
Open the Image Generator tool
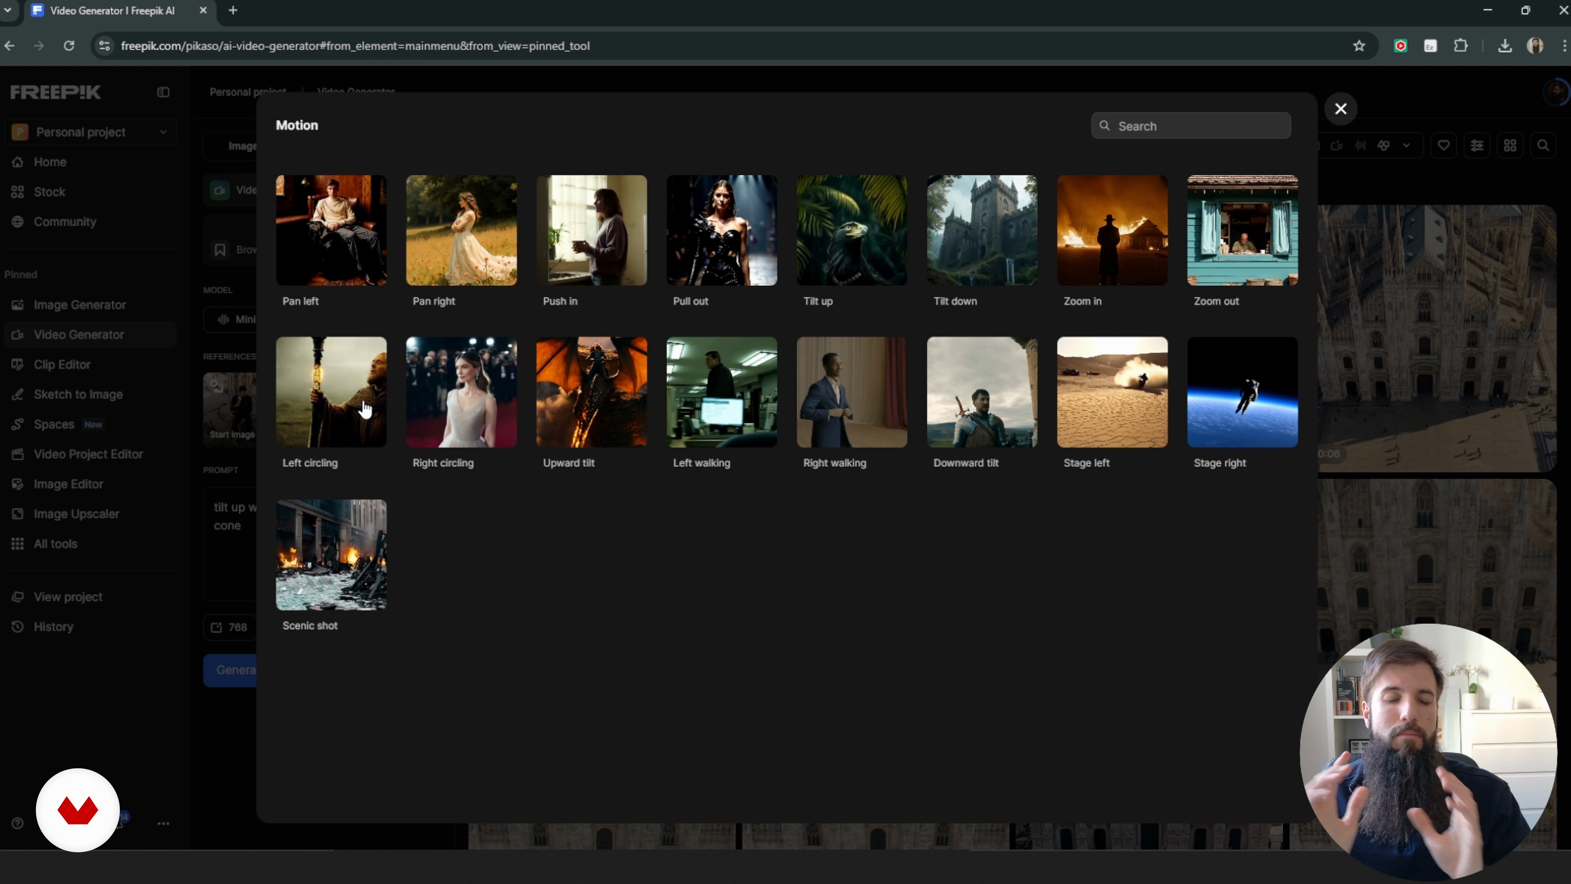pyautogui.click(x=90, y=305)
